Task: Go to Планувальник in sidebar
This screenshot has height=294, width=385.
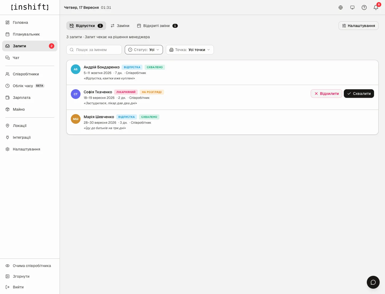Action: click(x=30, y=34)
